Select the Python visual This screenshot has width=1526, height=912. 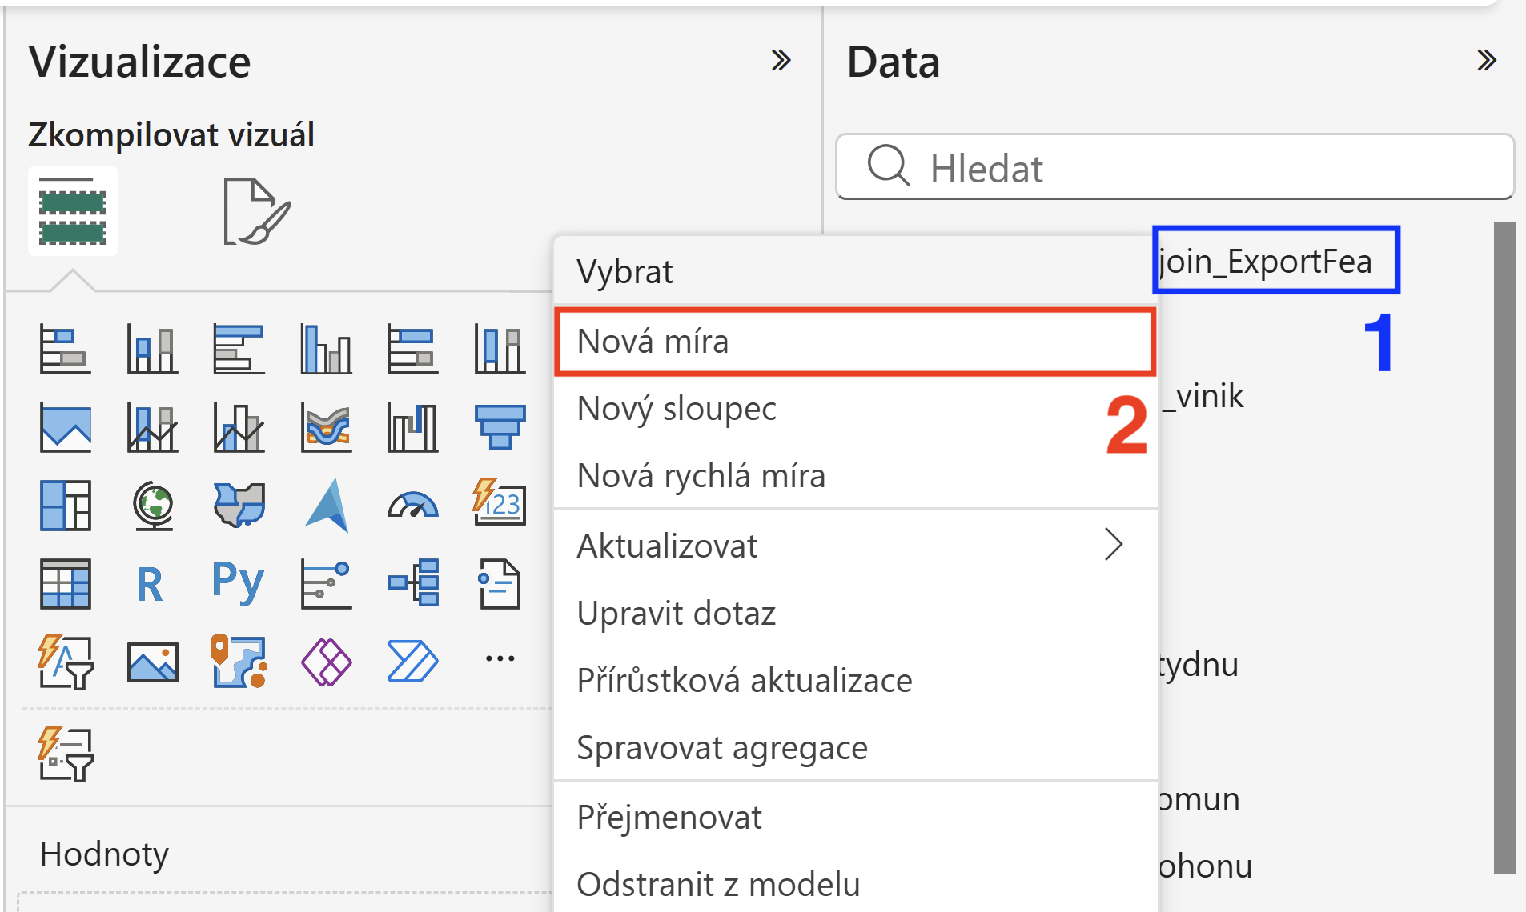[x=238, y=582]
